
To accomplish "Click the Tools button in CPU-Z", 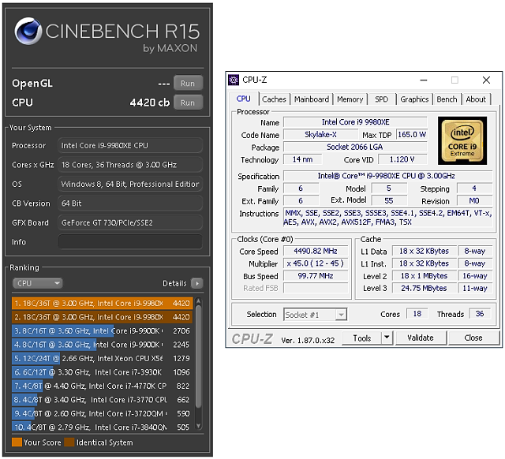I will (x=362, y=338).
